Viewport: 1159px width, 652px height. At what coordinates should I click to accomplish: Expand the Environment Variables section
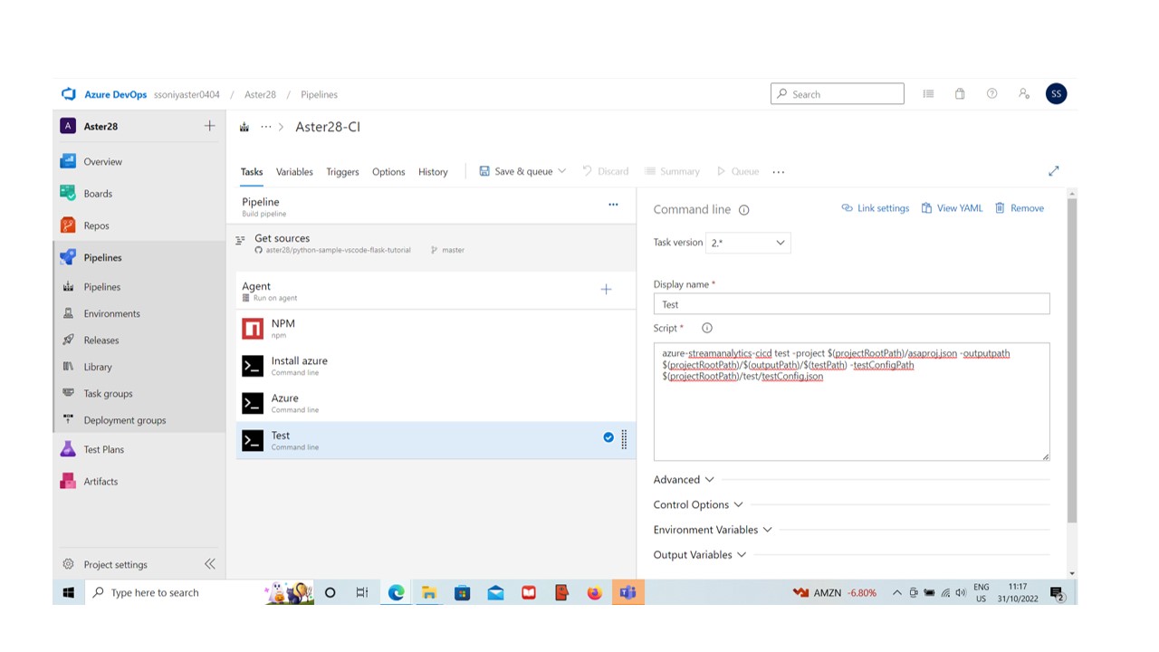point(713,530)
